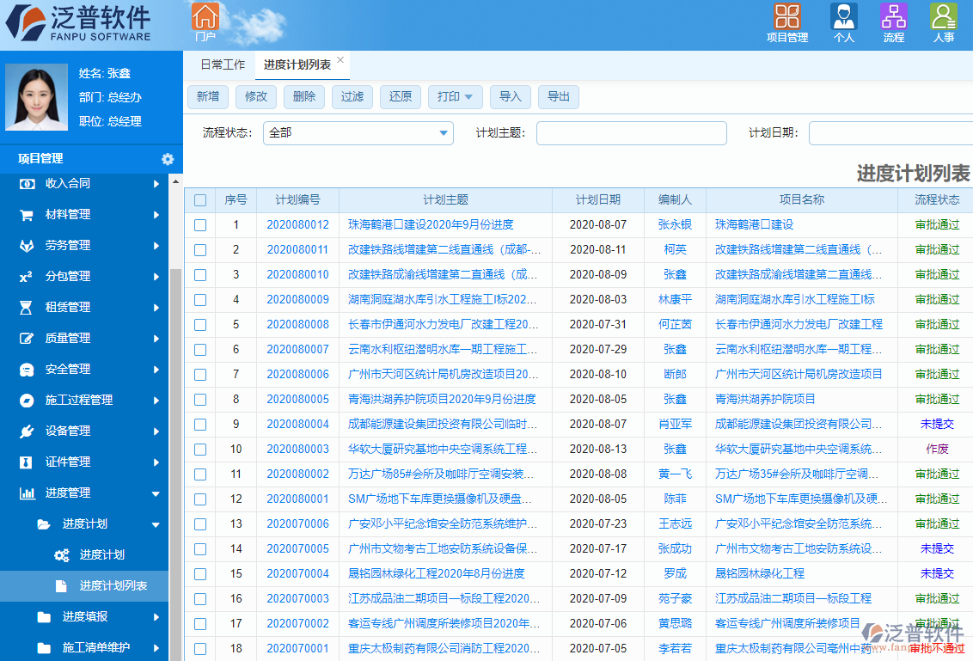Open the 流程状态 dropdown showing 全部
The width and height of the screenshot is (973, 661).
click(x=357, y=133)
